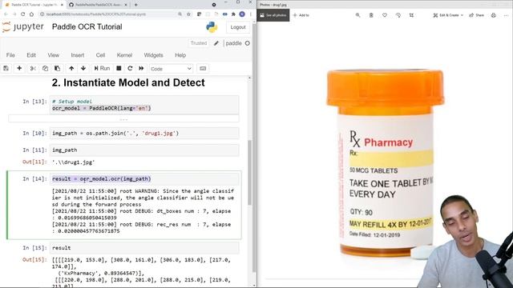Restart kernel and run all with fast-forward icon

(x=141, y=68)
